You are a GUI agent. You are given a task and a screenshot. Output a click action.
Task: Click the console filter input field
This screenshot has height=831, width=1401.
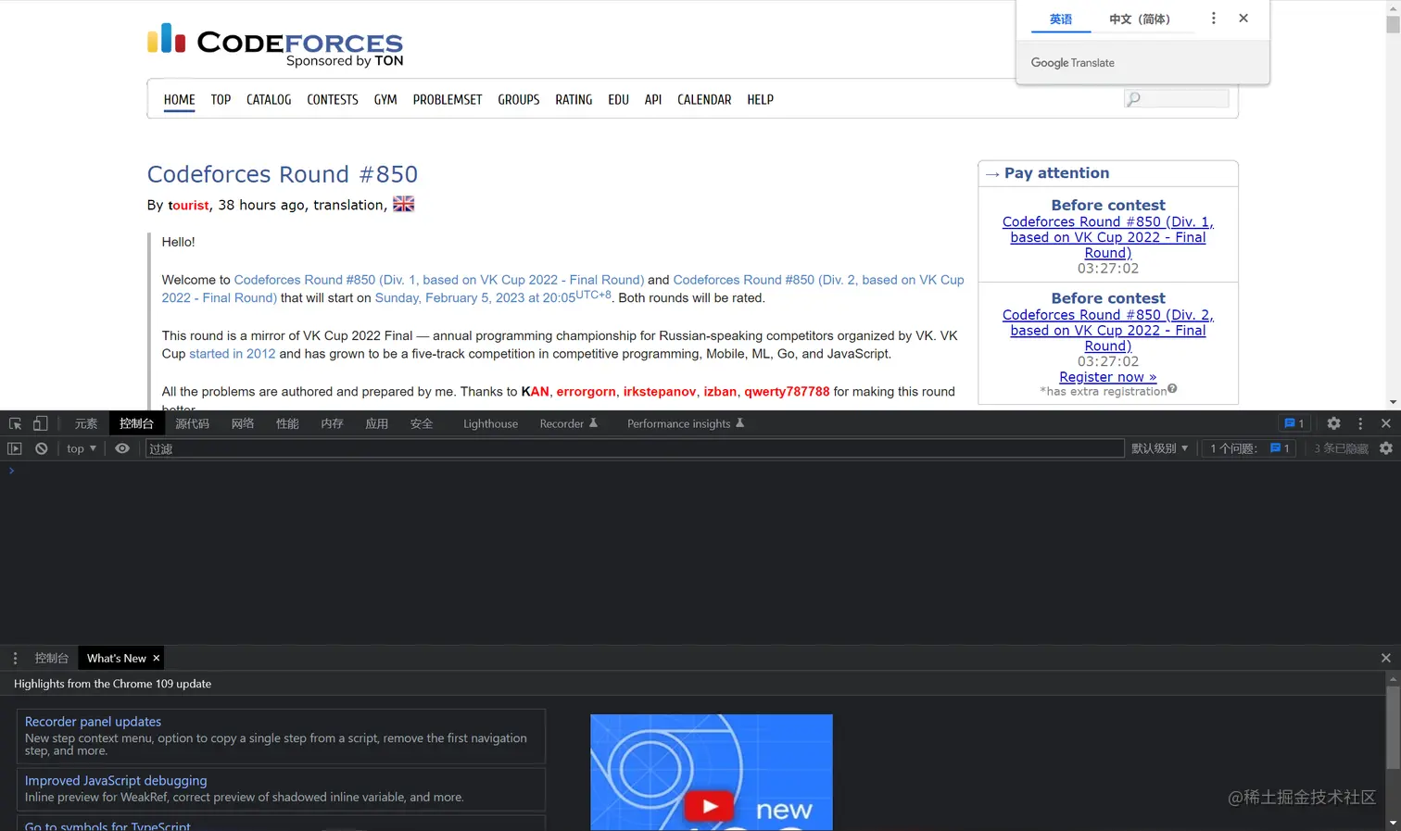coord(635,448)
